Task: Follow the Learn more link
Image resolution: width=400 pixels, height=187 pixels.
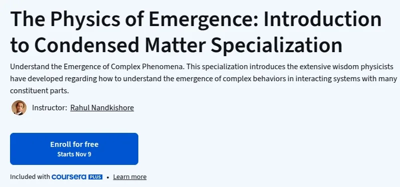Action: point(130,177)
